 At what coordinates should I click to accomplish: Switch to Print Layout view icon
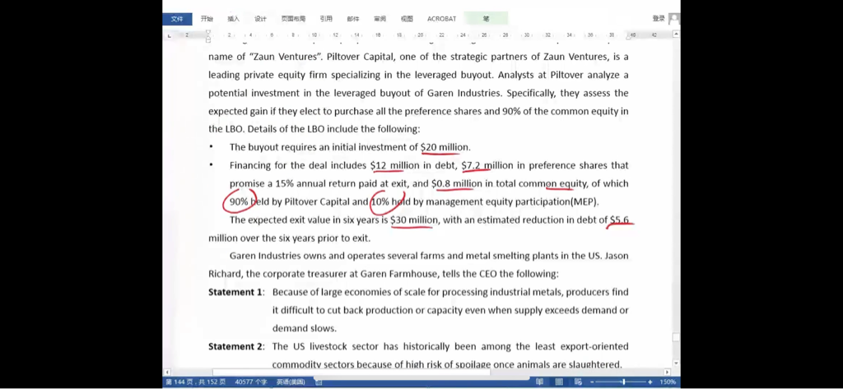pos(557,382)
